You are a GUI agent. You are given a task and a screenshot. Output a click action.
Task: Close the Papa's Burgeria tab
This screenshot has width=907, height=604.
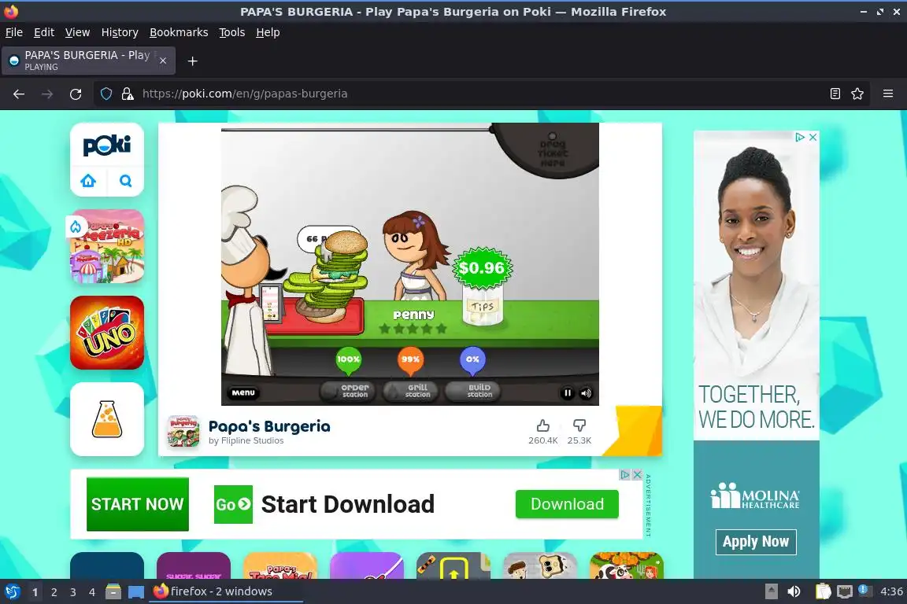point(163,61)
